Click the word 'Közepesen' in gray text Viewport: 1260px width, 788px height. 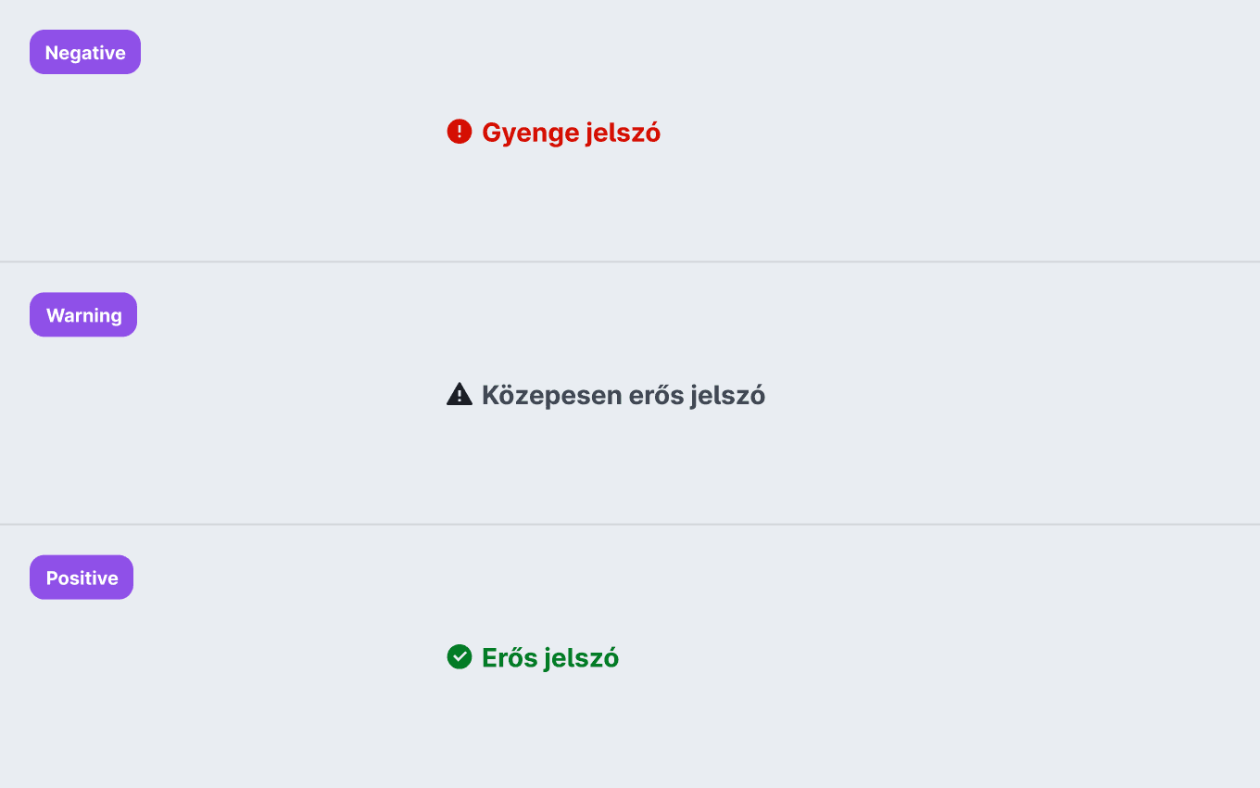coord(551,397)
